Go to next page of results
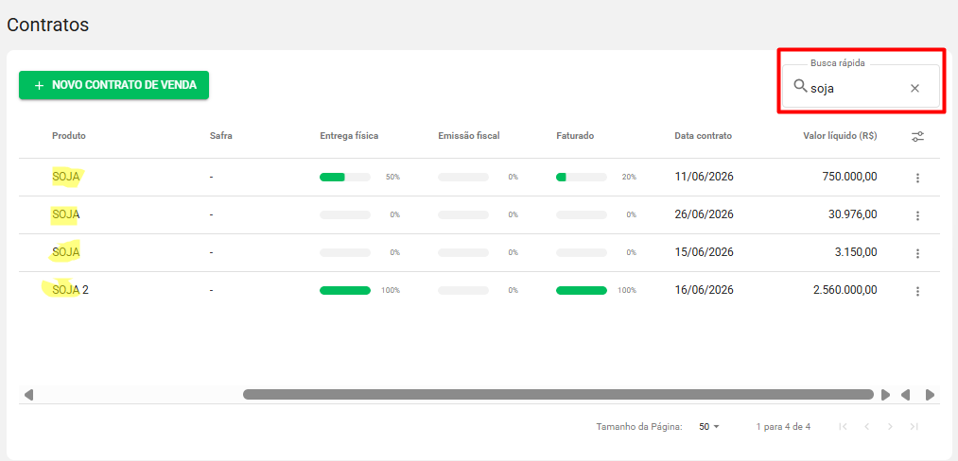The height and width of the screenshot is (461, 958). tap(890, 427)
